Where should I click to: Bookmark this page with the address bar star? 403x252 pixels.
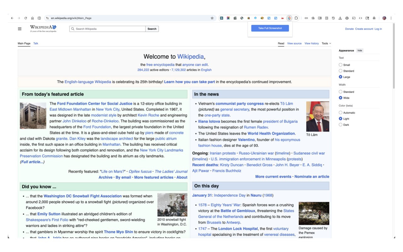click(212, 18)
